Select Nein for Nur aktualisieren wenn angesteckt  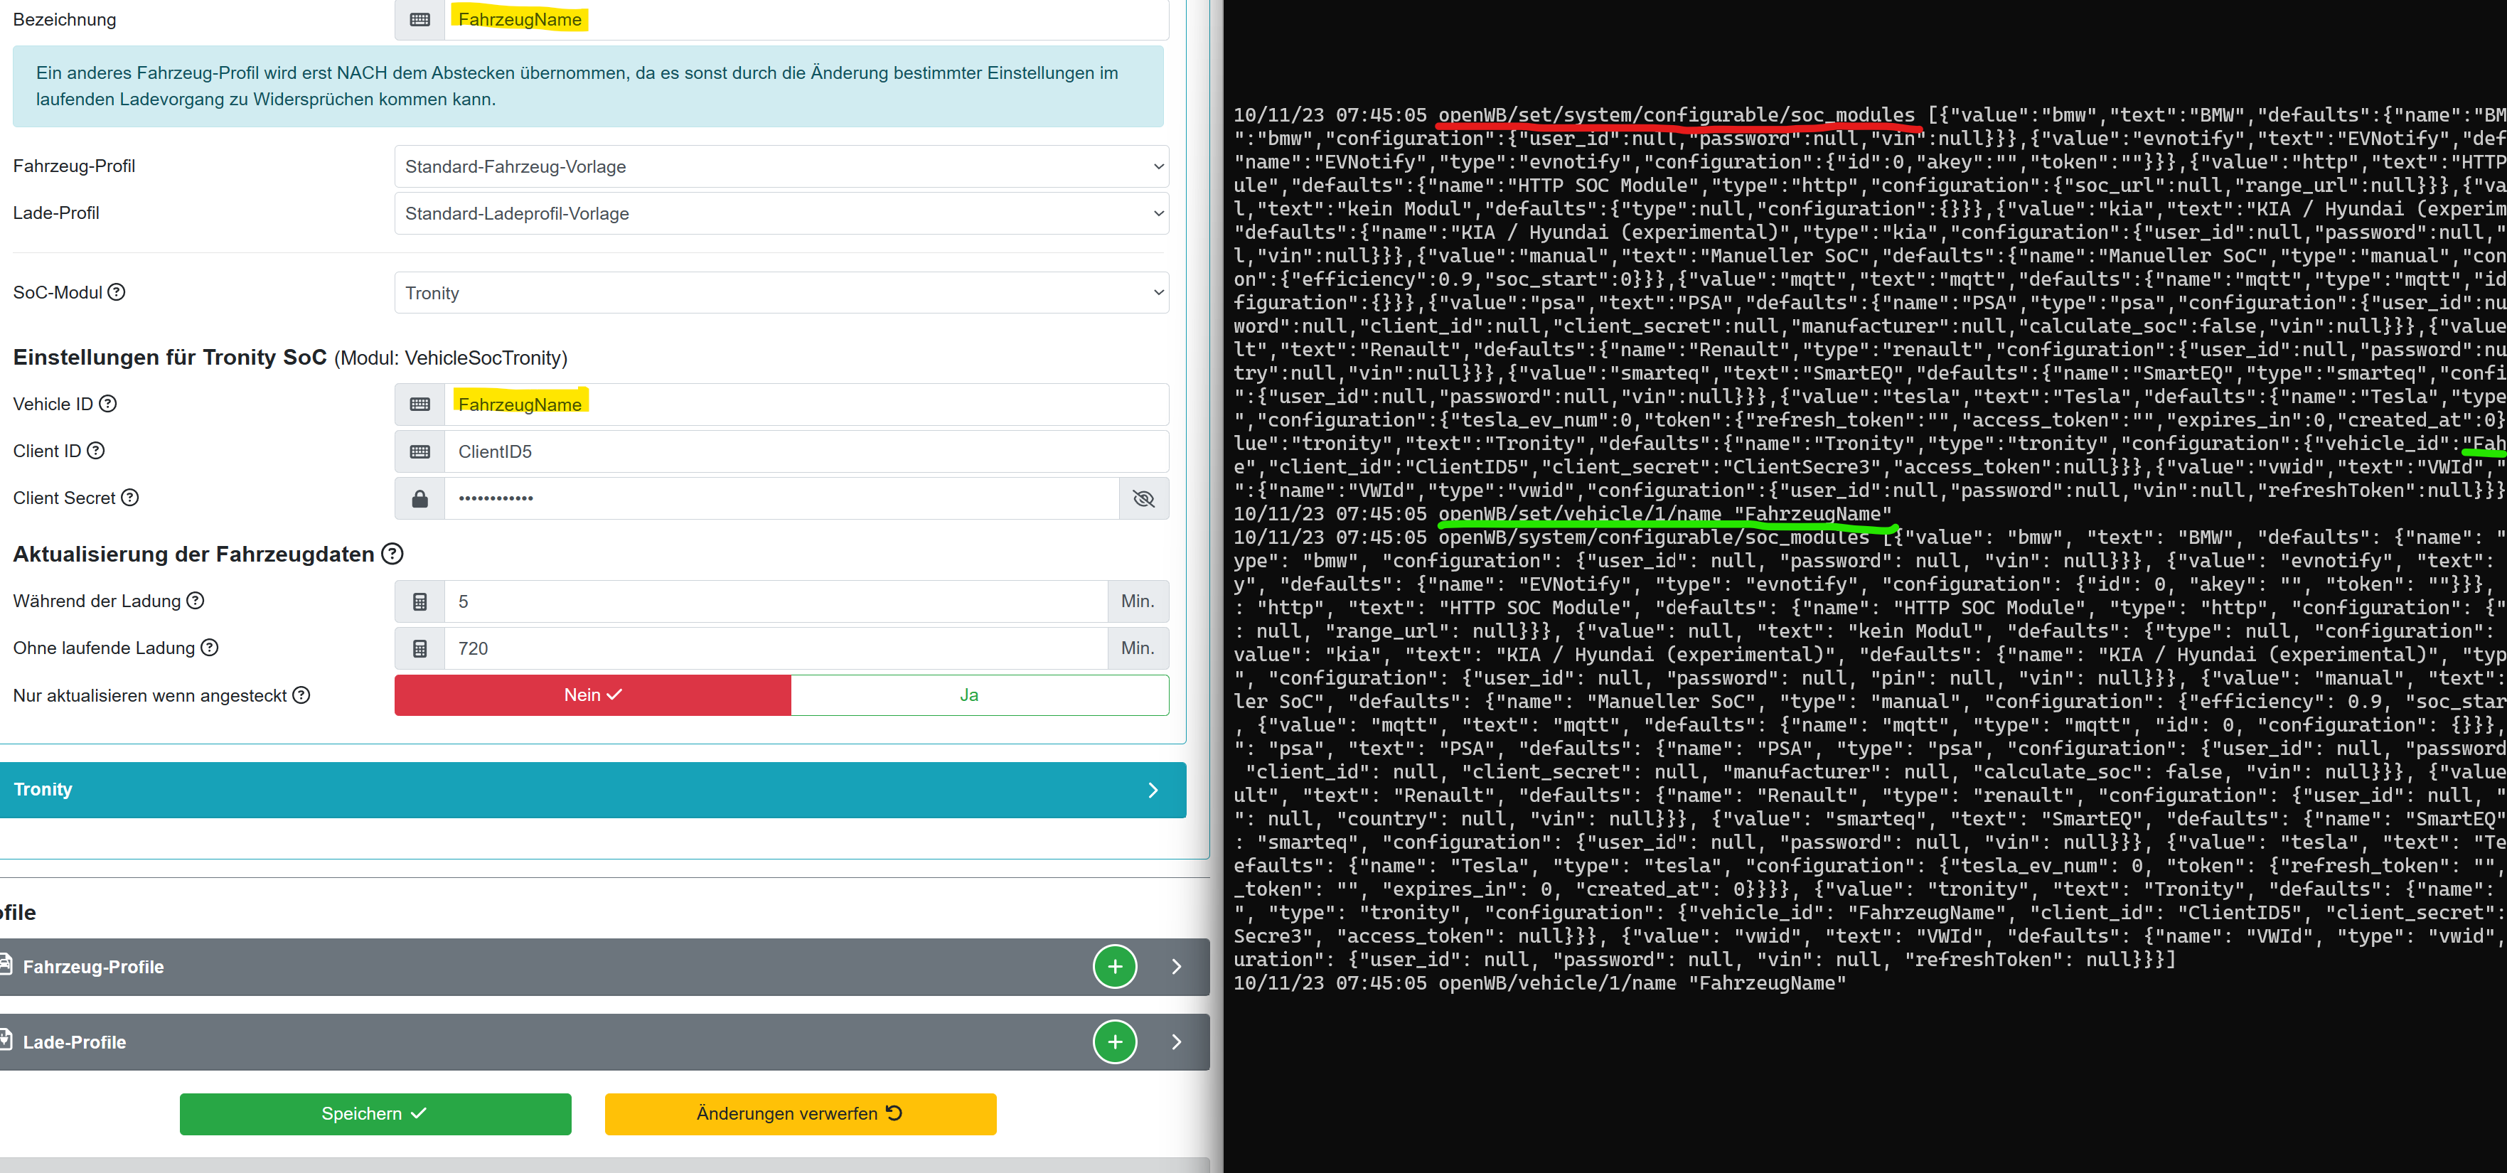(x=593, y=695)
